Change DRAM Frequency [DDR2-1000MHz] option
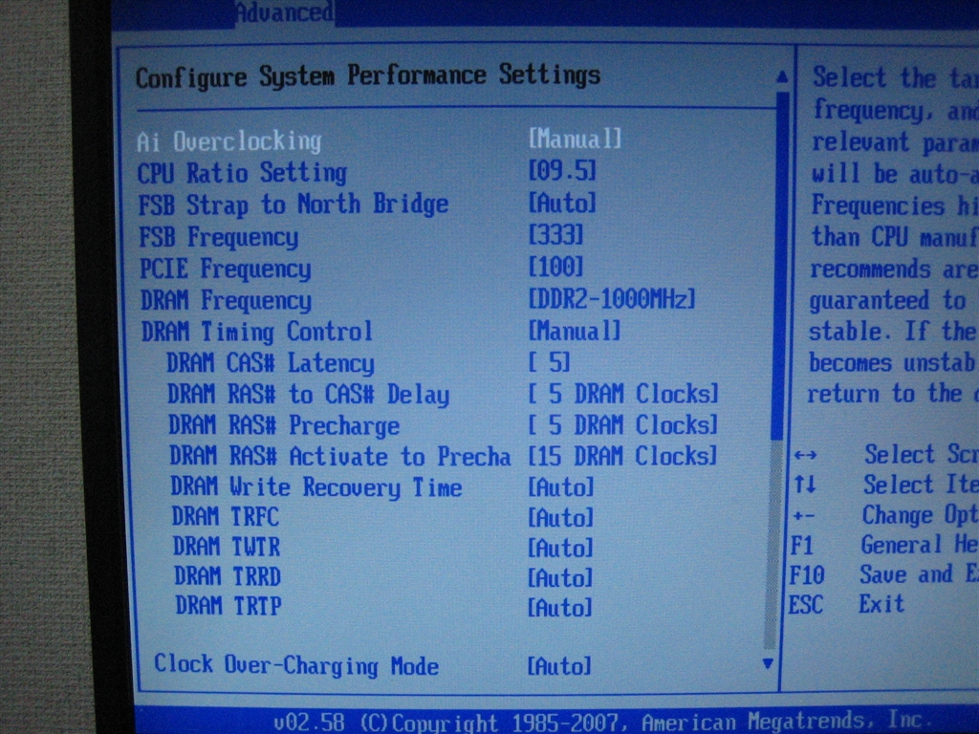The width and height of the screenshot is (979, 734). [612, 299]
